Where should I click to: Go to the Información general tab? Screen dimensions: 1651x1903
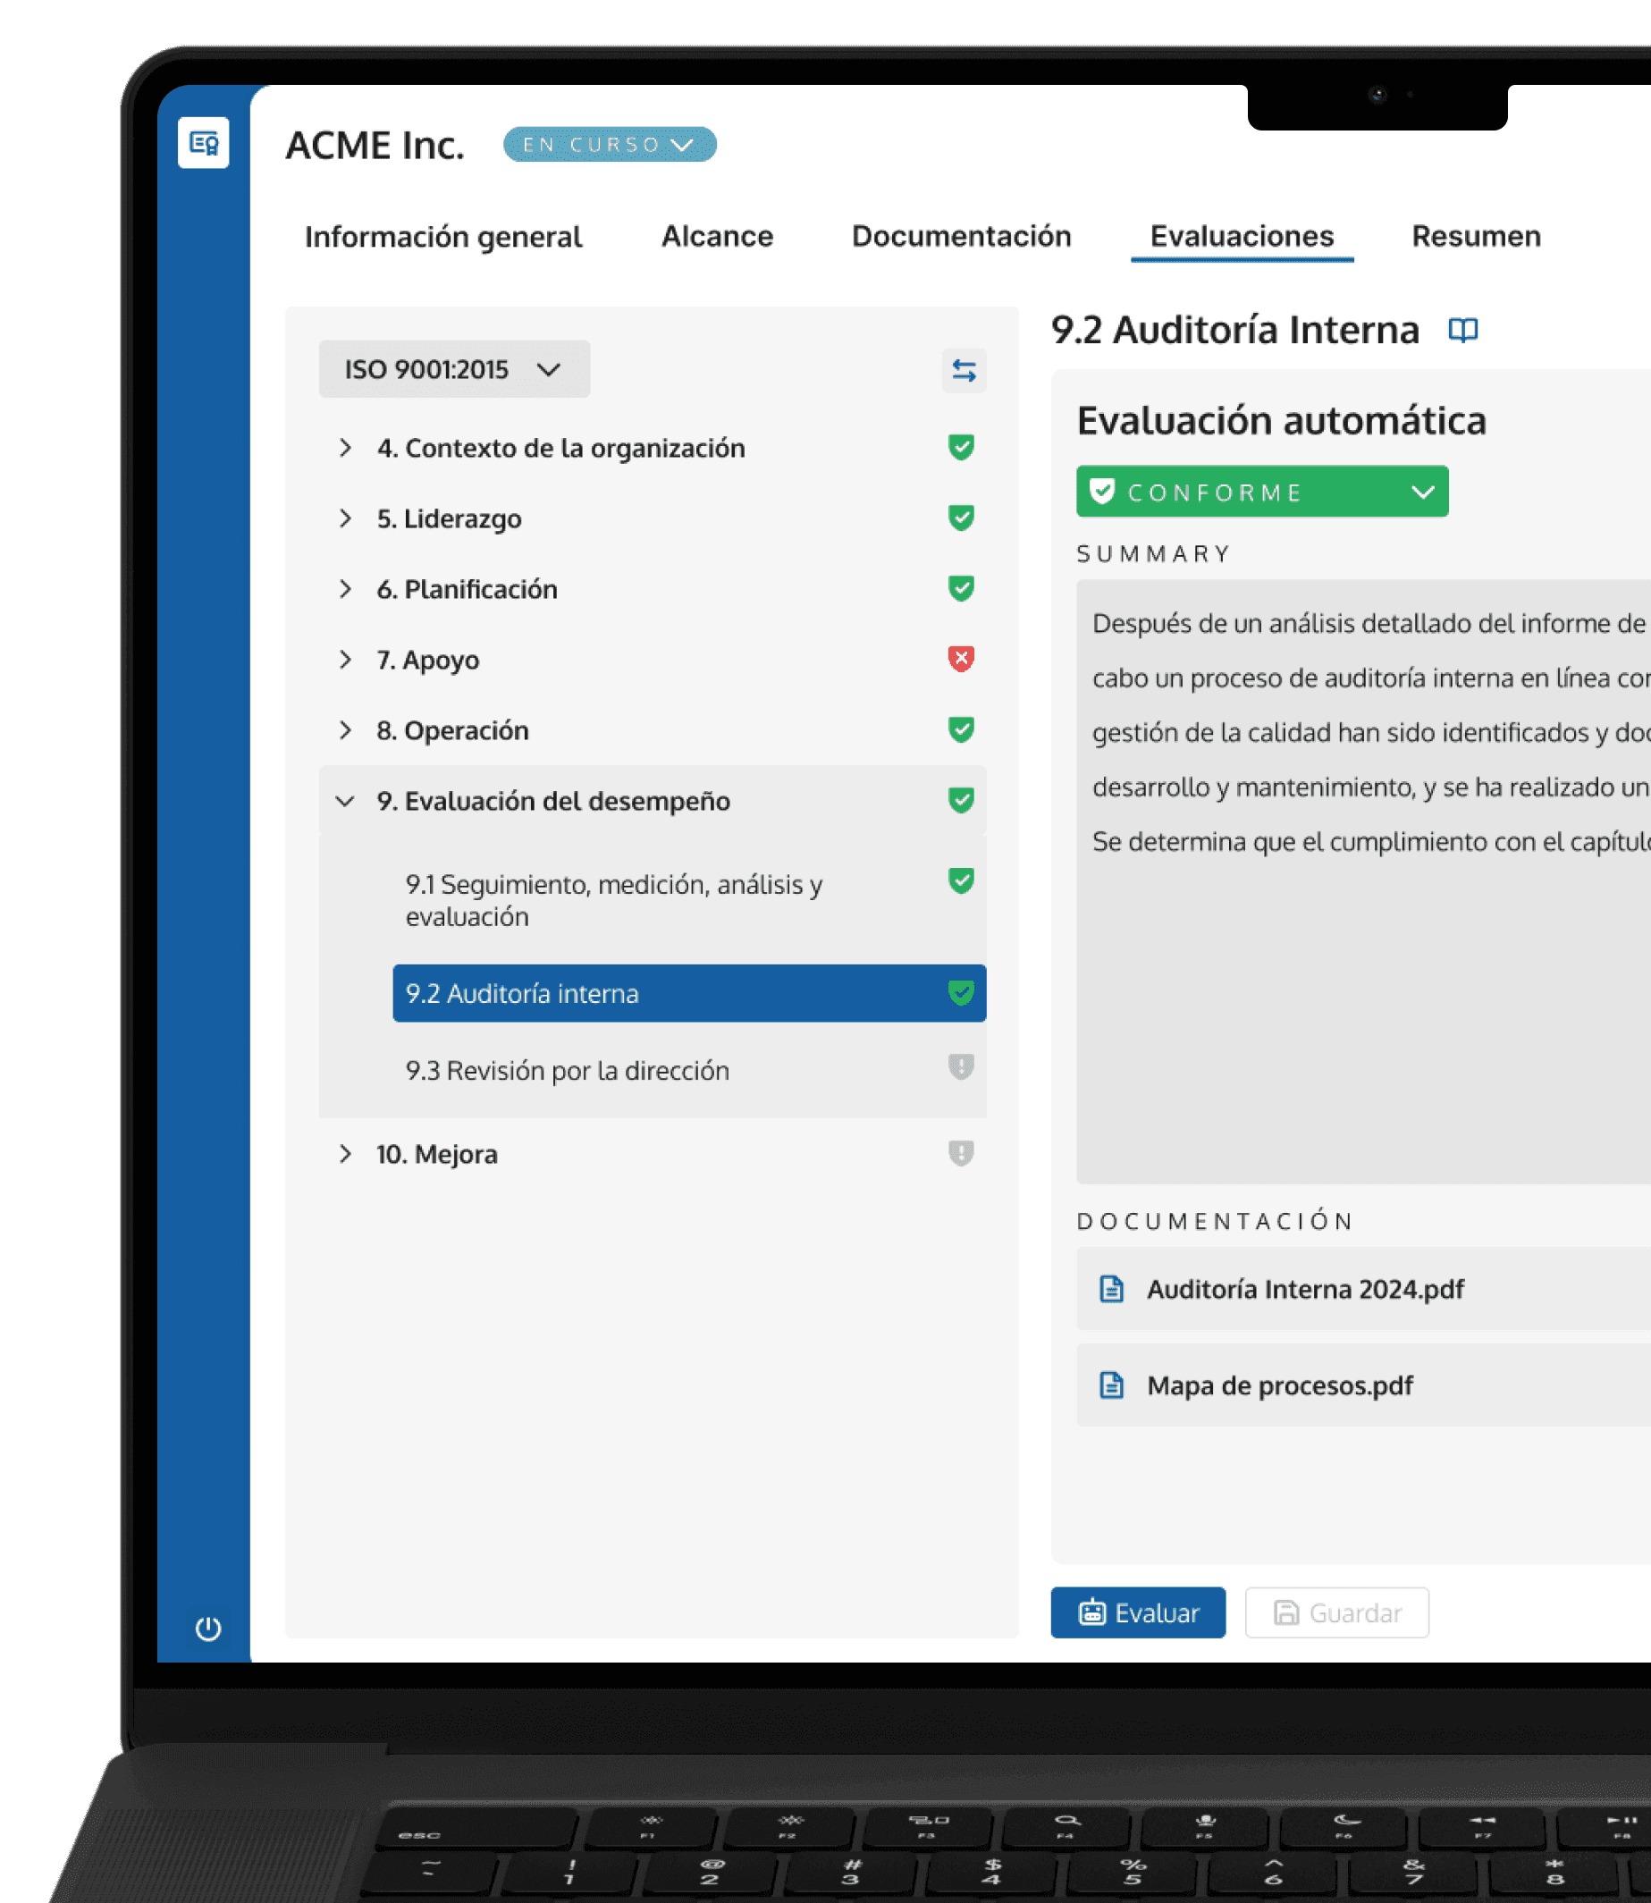(443, 237)
